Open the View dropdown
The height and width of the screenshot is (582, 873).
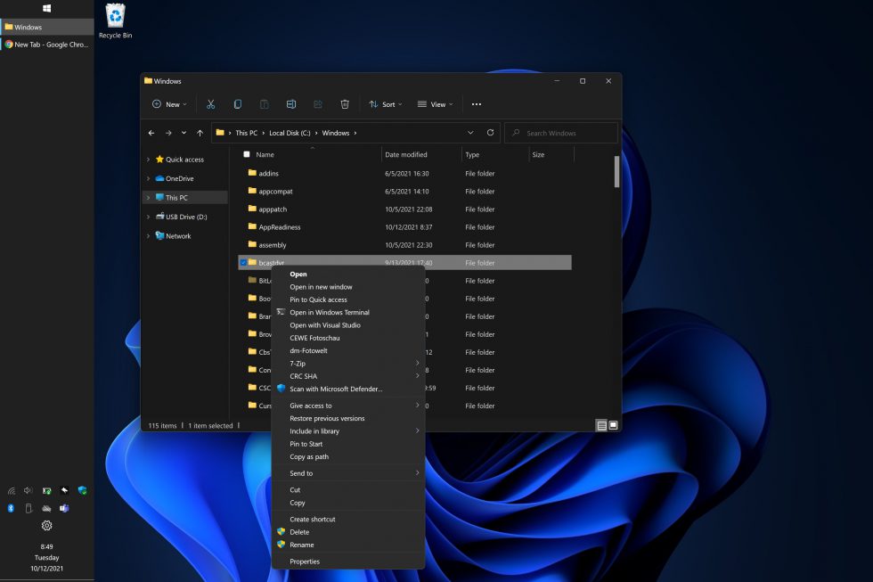(x=436, y=104)
